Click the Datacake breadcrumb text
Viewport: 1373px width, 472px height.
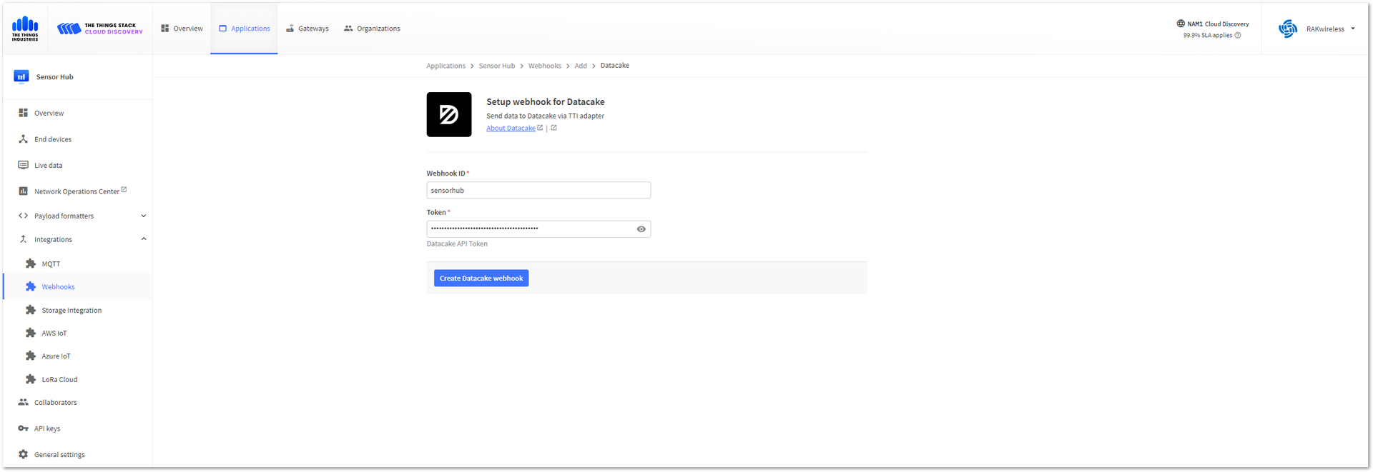(615, 66)
